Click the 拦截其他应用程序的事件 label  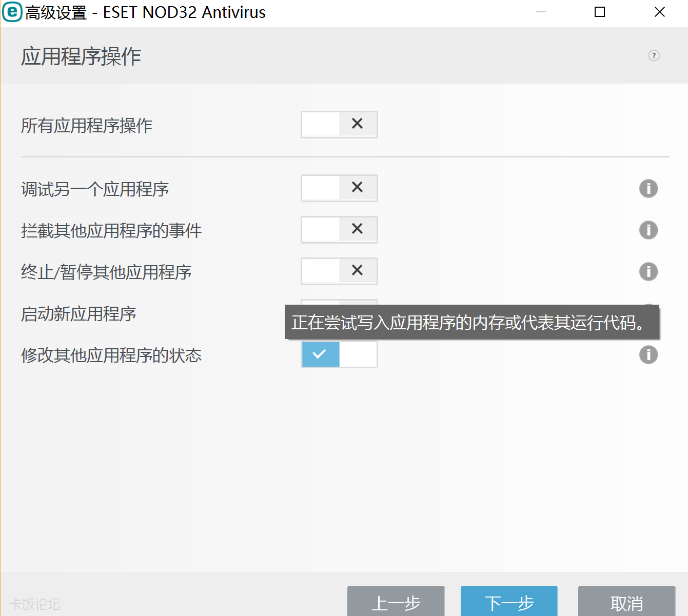click(x=111, y=230)
